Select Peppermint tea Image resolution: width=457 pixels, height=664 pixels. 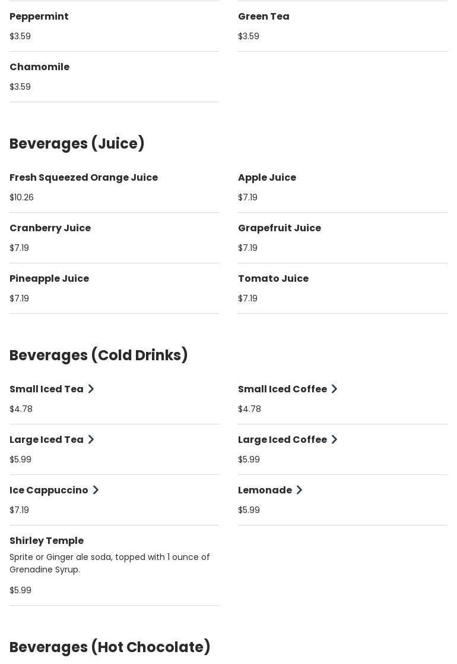pyautogui.click(x=39, y=16)
